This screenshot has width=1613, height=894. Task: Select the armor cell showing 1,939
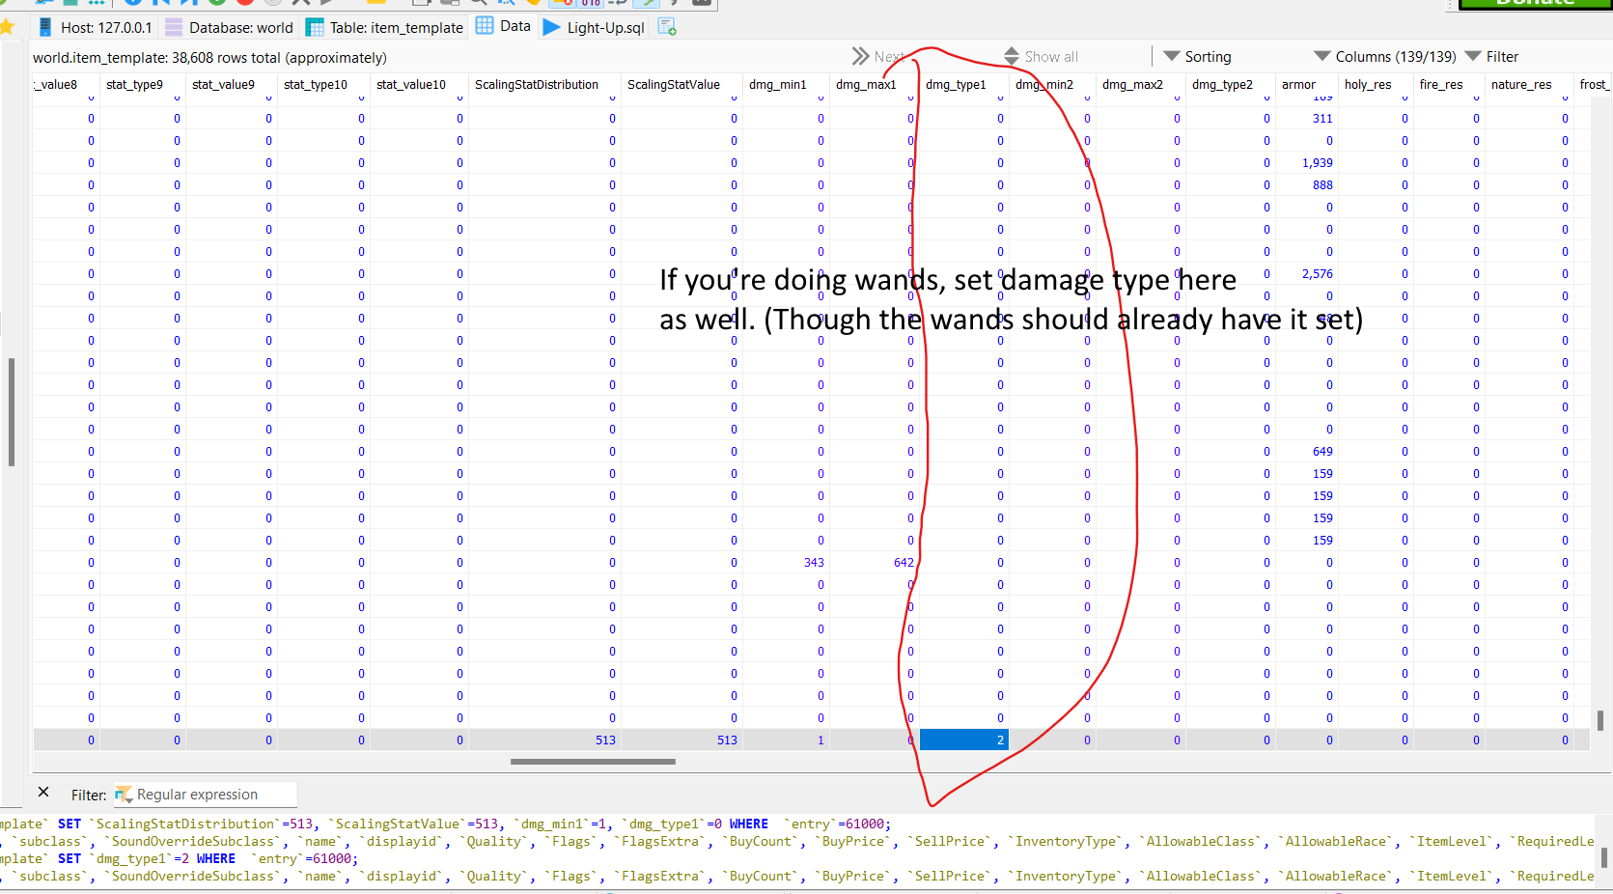(x=1307, y=163)
